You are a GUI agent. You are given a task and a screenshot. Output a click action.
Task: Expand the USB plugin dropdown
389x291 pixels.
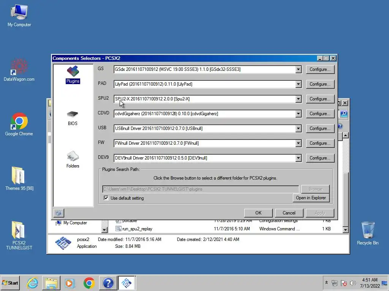coord(299,128)
